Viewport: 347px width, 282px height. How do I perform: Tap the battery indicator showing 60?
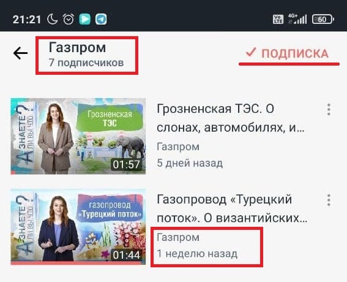[x=323, y=19]
